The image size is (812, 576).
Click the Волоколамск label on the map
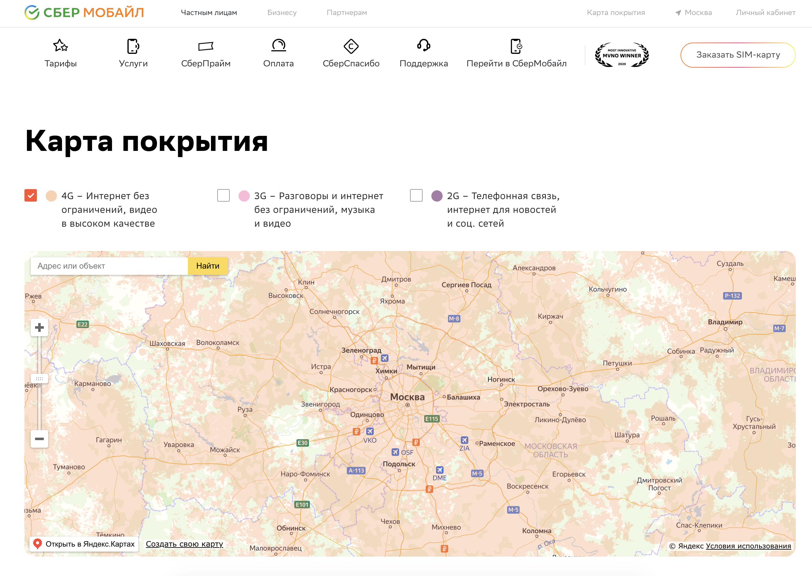coord(218,342)
